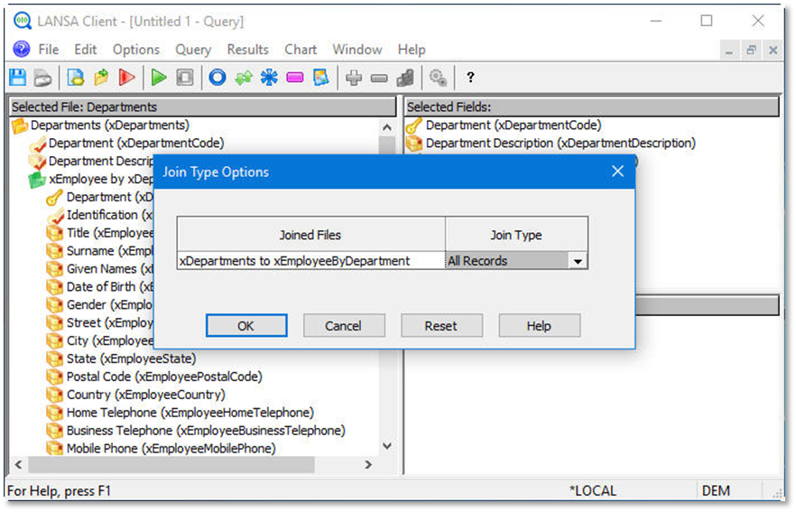Image resolution: width=796 pixels, height=512 pixels.
Task: Click the new query document icon
Action: tap(76, 78)
